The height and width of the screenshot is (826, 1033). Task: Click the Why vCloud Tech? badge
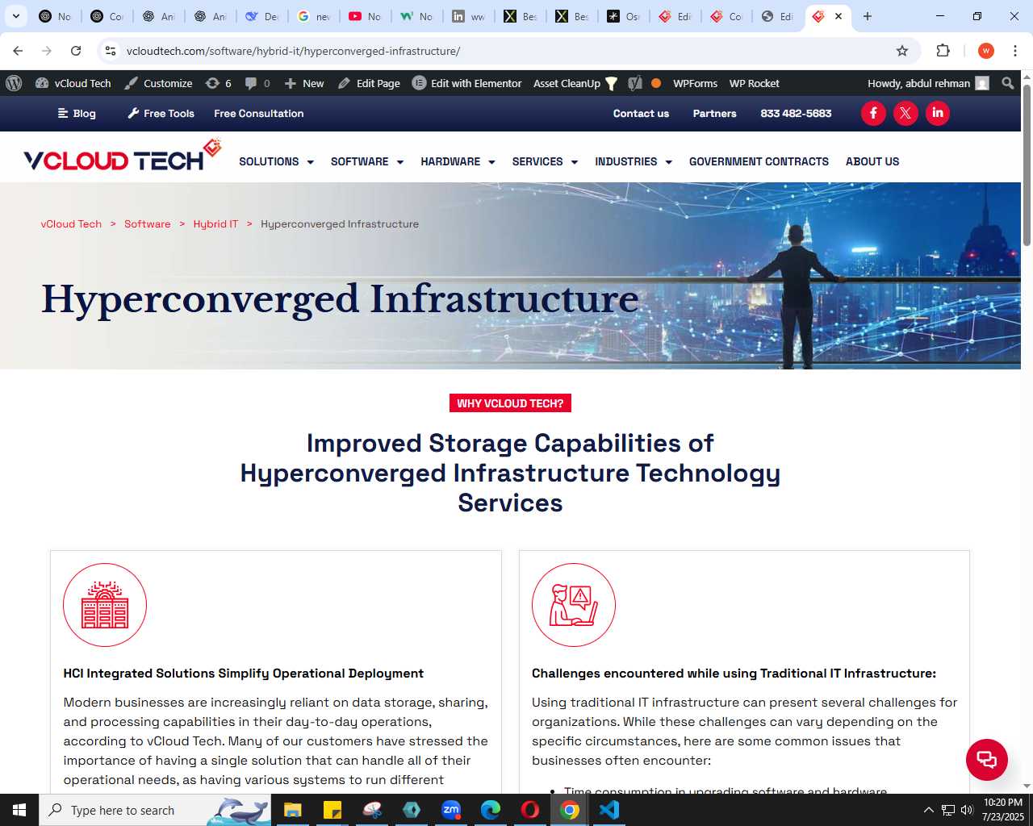(510, 403)
